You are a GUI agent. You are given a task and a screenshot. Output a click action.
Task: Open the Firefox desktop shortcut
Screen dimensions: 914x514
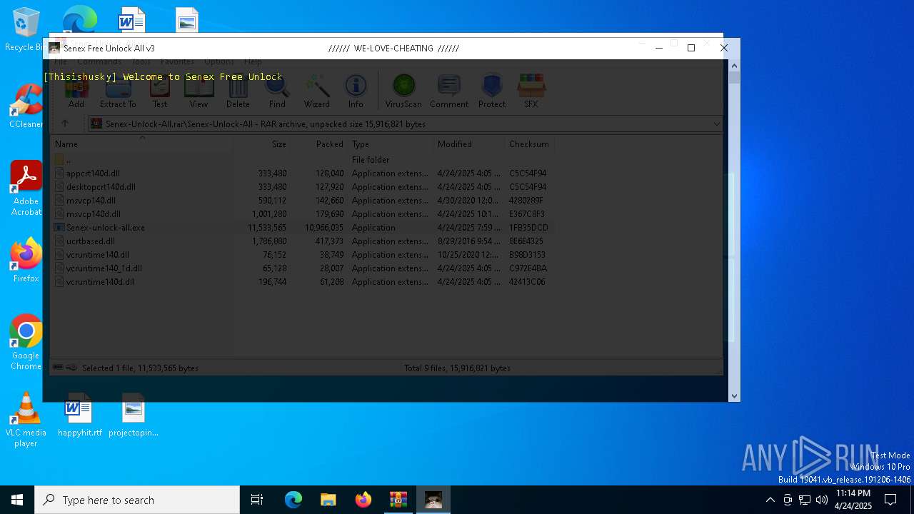[x=26, y=261]
